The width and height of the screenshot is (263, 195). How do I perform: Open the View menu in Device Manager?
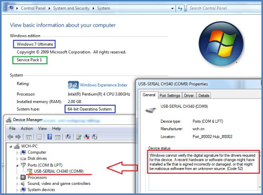click(x=42, y=129)
